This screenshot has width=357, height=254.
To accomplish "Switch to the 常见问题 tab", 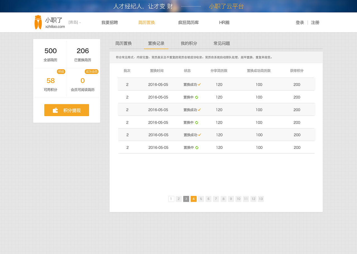I will [x=221, y=43].
